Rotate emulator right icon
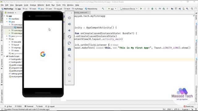The width and height of the screenshot is (198, 111). (x=69, y=43)
